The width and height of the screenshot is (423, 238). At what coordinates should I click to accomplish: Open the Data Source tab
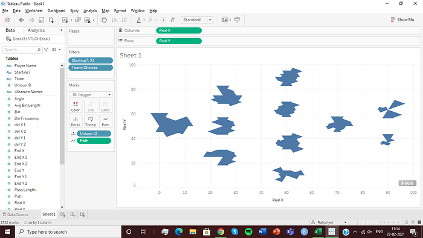(15, 214)
